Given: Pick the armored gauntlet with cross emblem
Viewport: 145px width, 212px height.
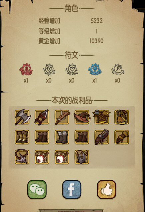Looking at the screenshot, I should click(x=102, y=137).
